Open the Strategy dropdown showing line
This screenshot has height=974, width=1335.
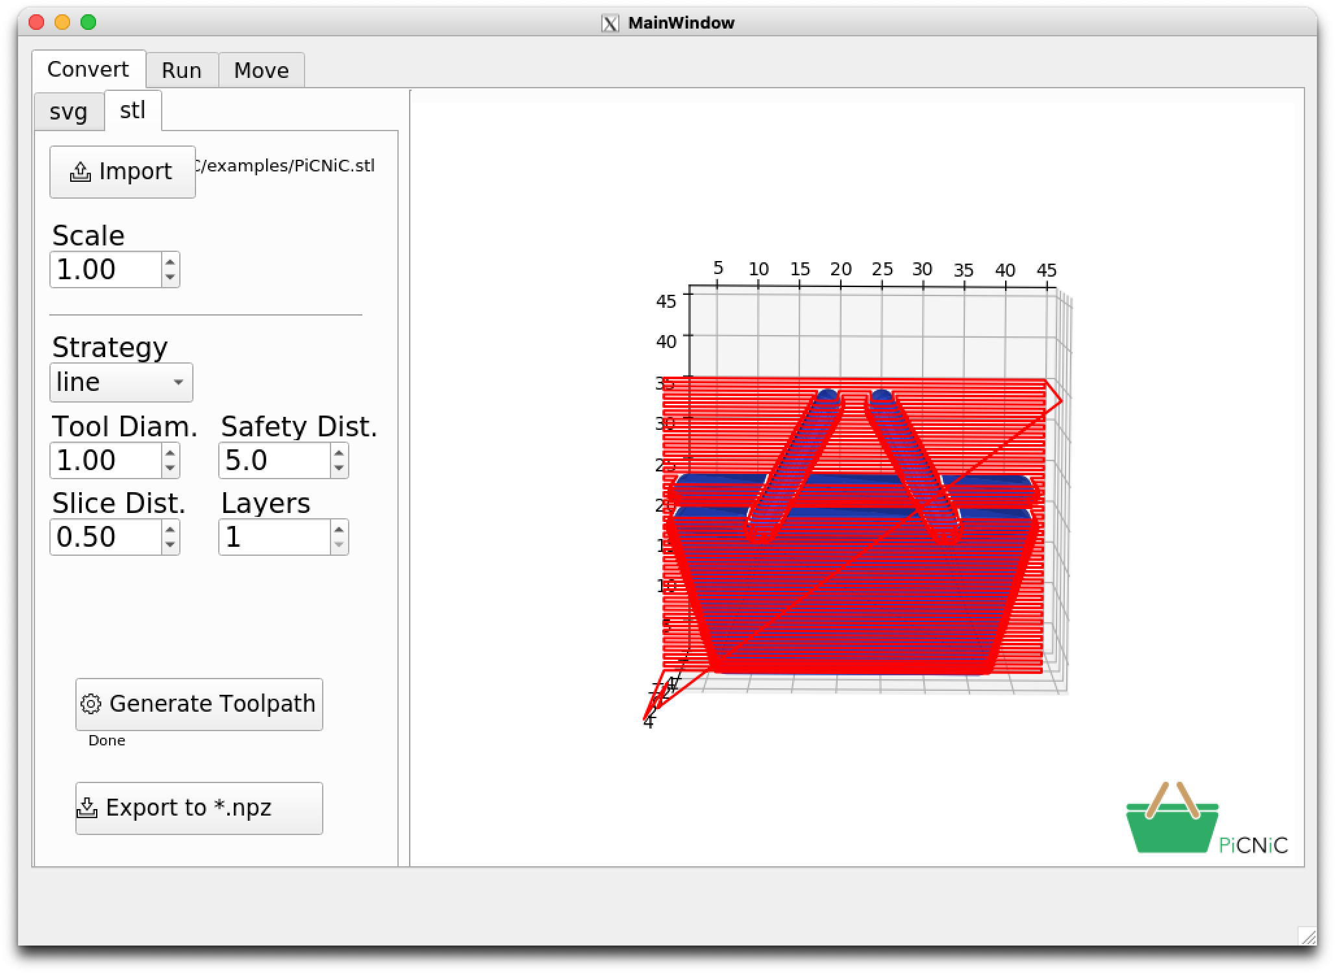coord(121,382)
